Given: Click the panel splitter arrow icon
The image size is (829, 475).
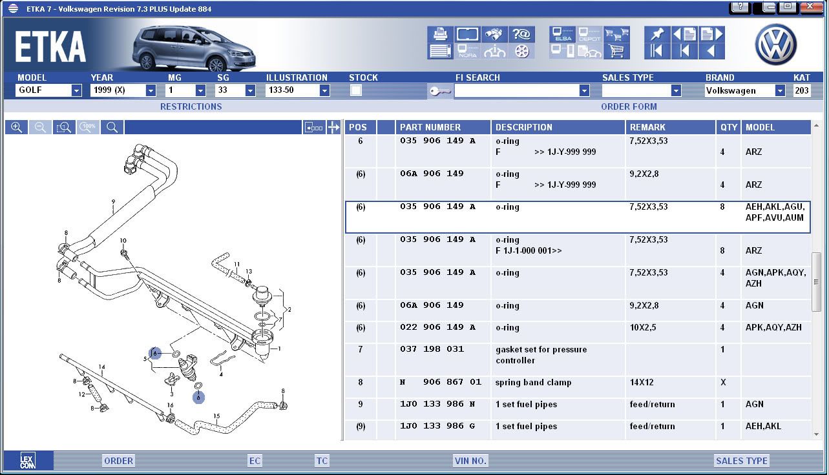Looking at the screenshot, I should click(333, 127).
